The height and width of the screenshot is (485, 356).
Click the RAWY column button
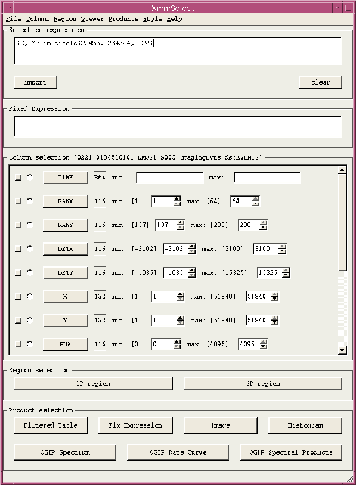click(66, 225)
